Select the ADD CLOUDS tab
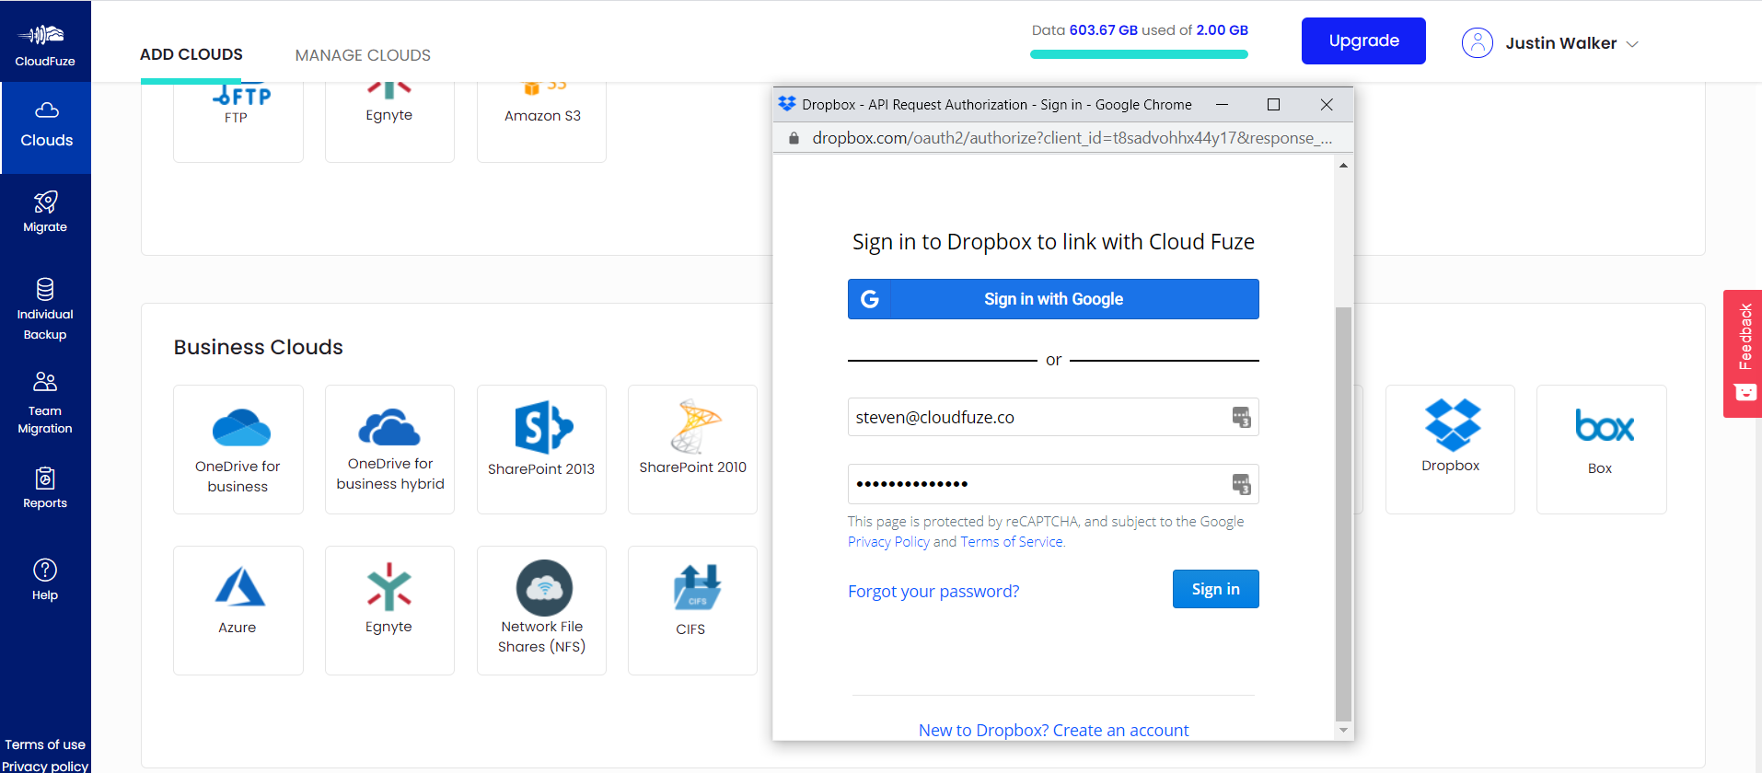Screen dimensions: 1762x773 click(x=191, y=54)
